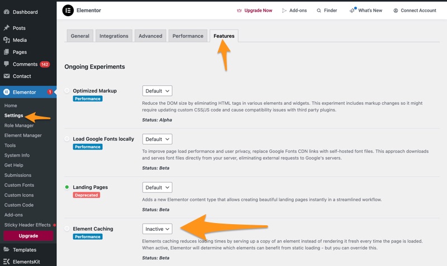
Task: Click the Add-ons arrow icon in header
Action: [284, 11]
